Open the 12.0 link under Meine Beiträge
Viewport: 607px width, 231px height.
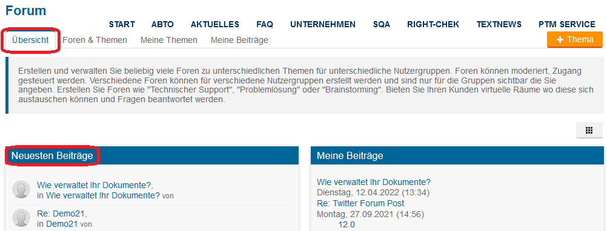click(347, 224)
